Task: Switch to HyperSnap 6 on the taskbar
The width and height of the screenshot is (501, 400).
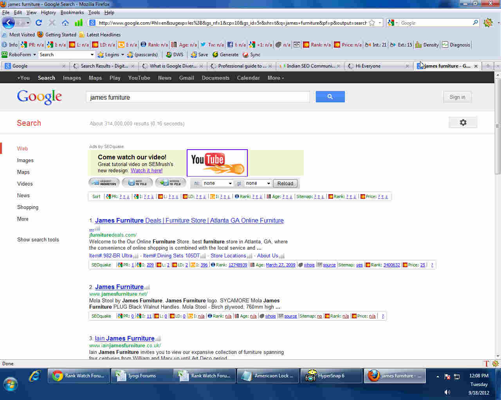Action: point(331,376)
